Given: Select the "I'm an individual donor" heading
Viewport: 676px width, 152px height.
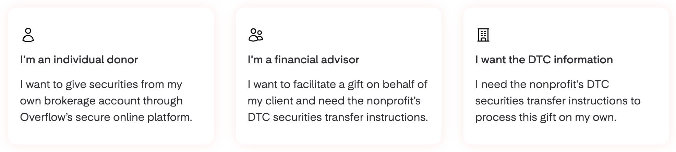Looking at the screenshot, I should (79, 60).
